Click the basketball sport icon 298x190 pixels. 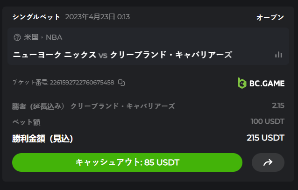coord(17,37)
